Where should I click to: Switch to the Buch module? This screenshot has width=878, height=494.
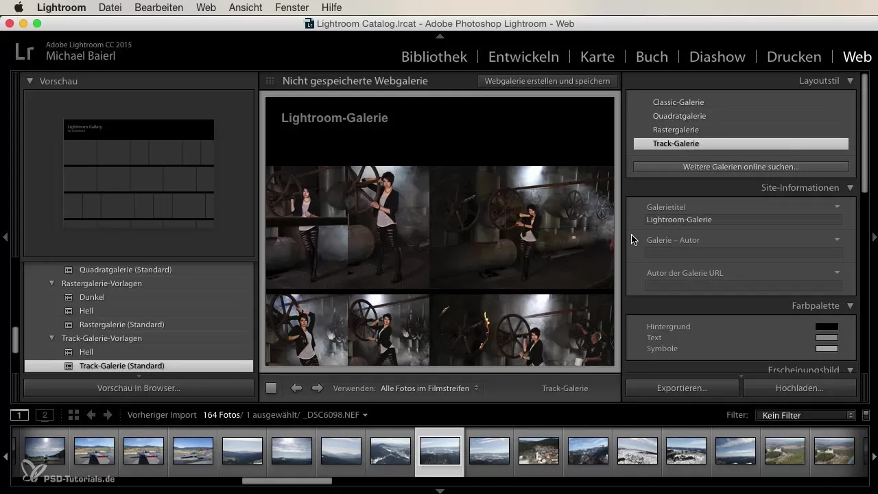652,57
